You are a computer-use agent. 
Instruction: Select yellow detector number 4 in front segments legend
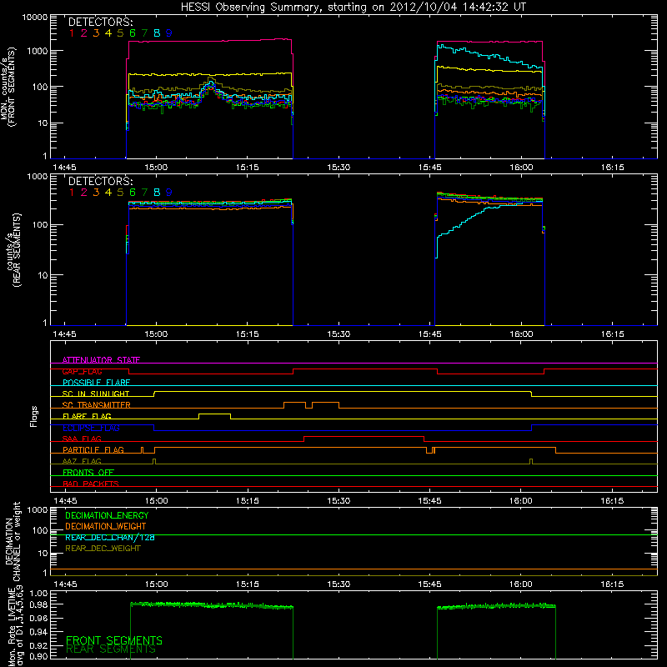[108, 33]
